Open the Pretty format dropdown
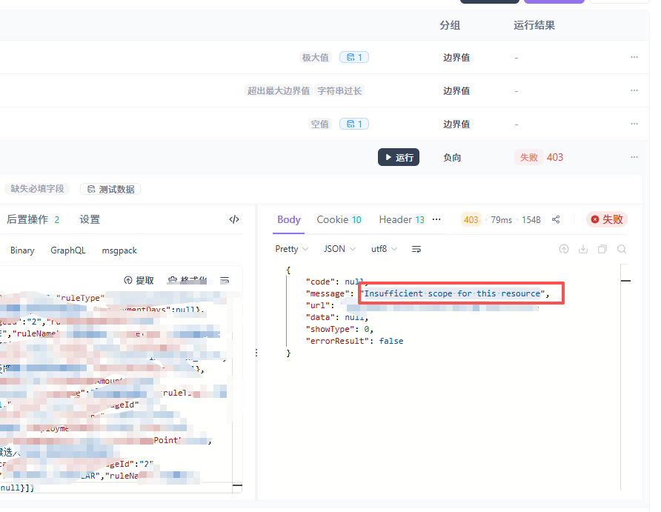The image size is (661, 512). pyautogui.click(x=292, y=249)
